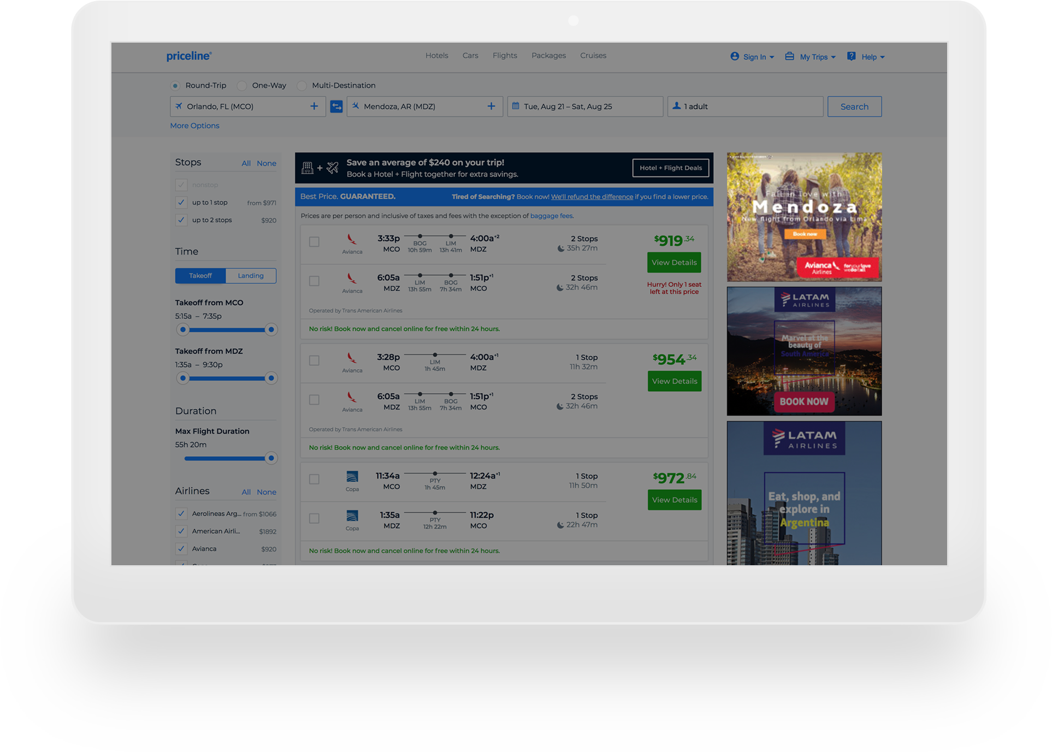
Task: Toggle the Avianca airline checkbox
Action: click(181, 549)
